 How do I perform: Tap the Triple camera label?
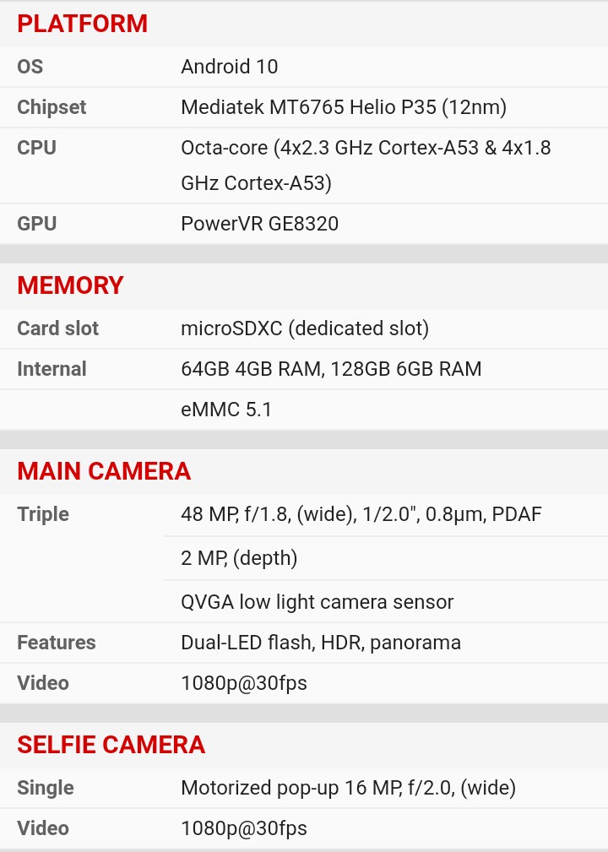tap(43, 514)
